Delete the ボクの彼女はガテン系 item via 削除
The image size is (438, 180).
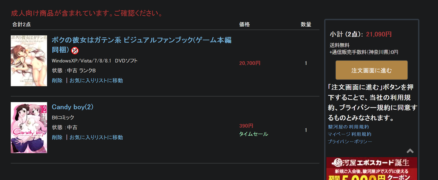(x=57, y=80)
